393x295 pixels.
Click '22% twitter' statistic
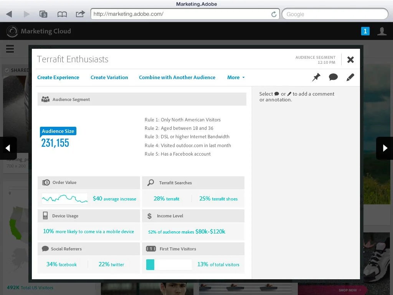pos(111,264)
